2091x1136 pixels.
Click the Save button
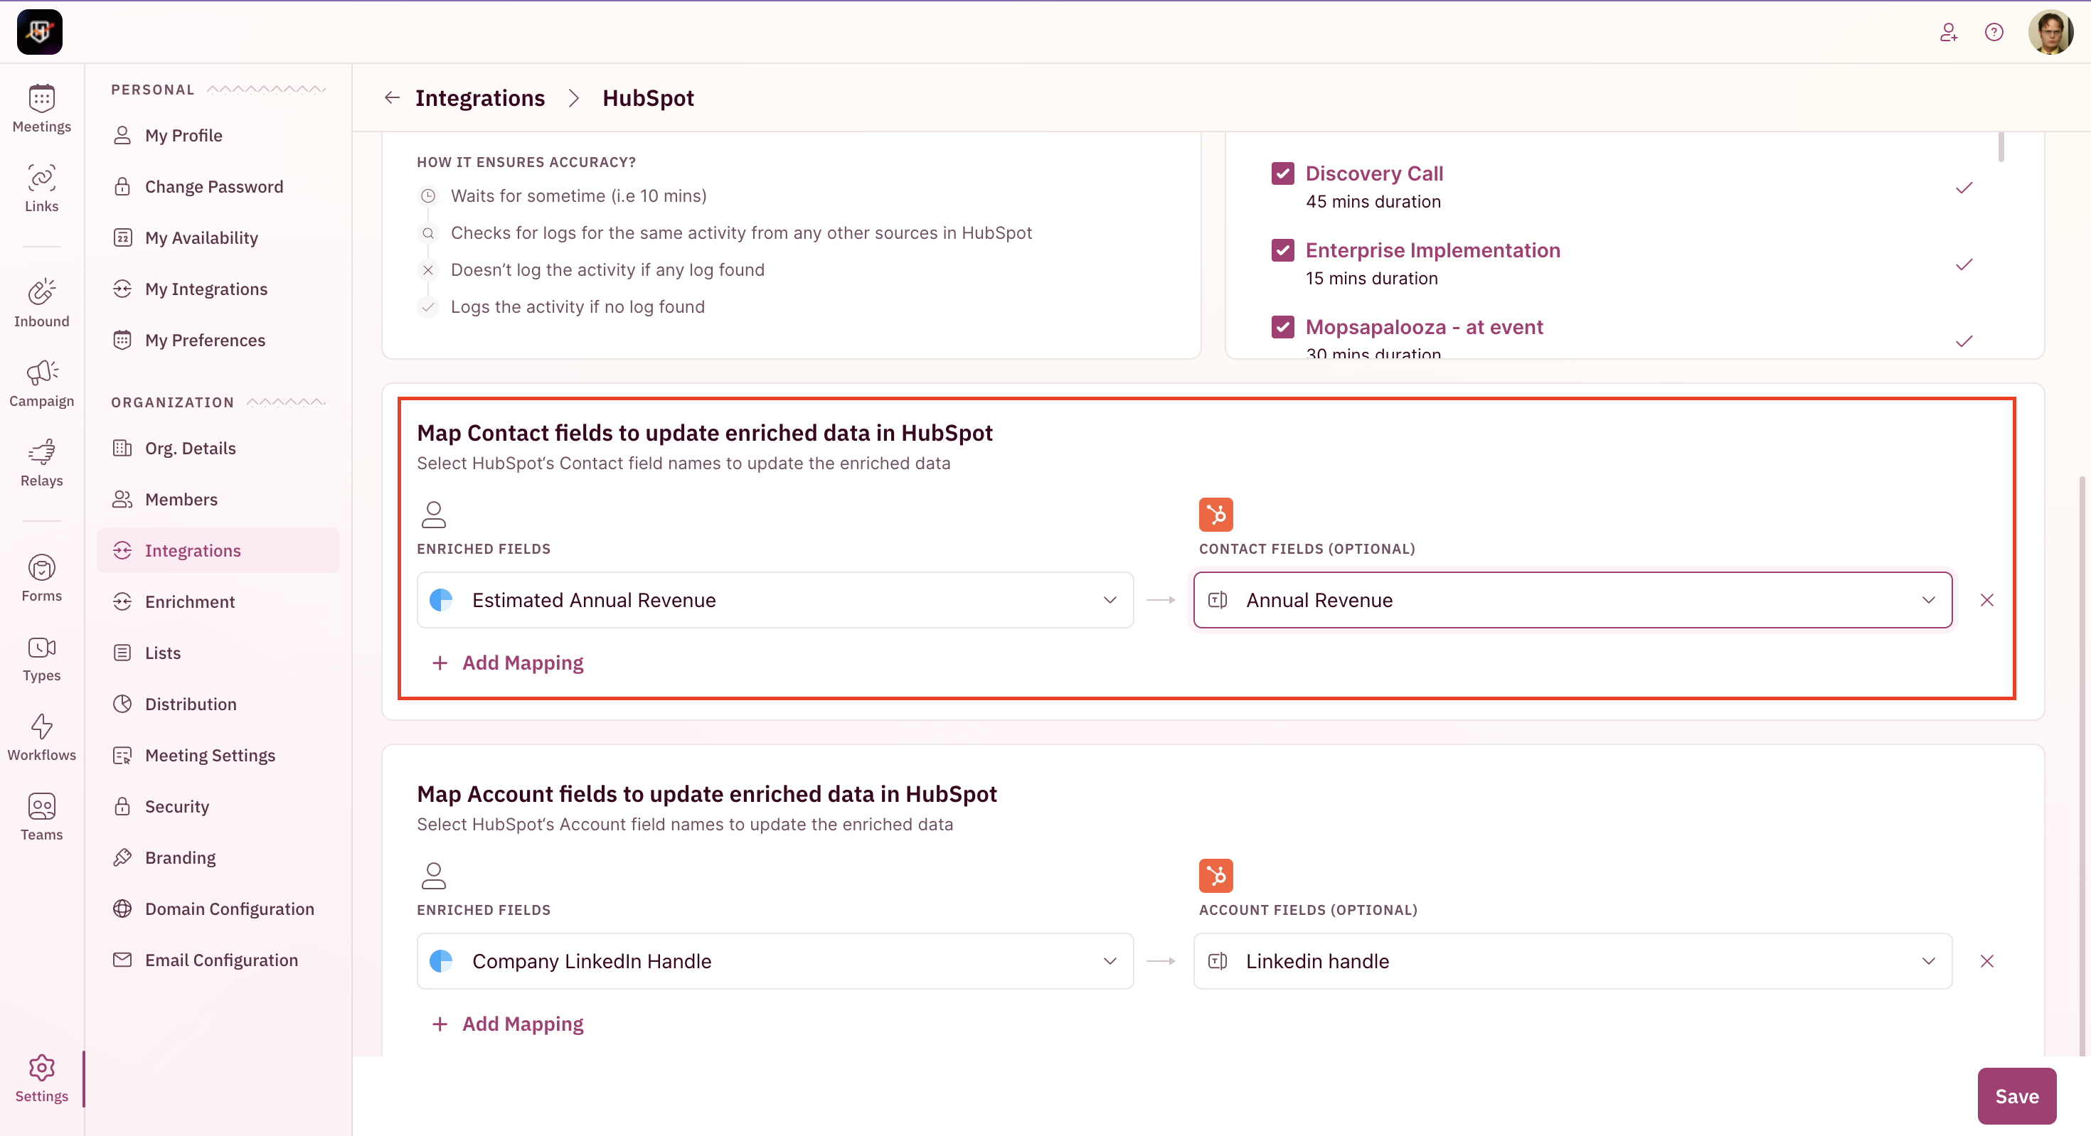pyautogui.click(x=2016, y=1095)
